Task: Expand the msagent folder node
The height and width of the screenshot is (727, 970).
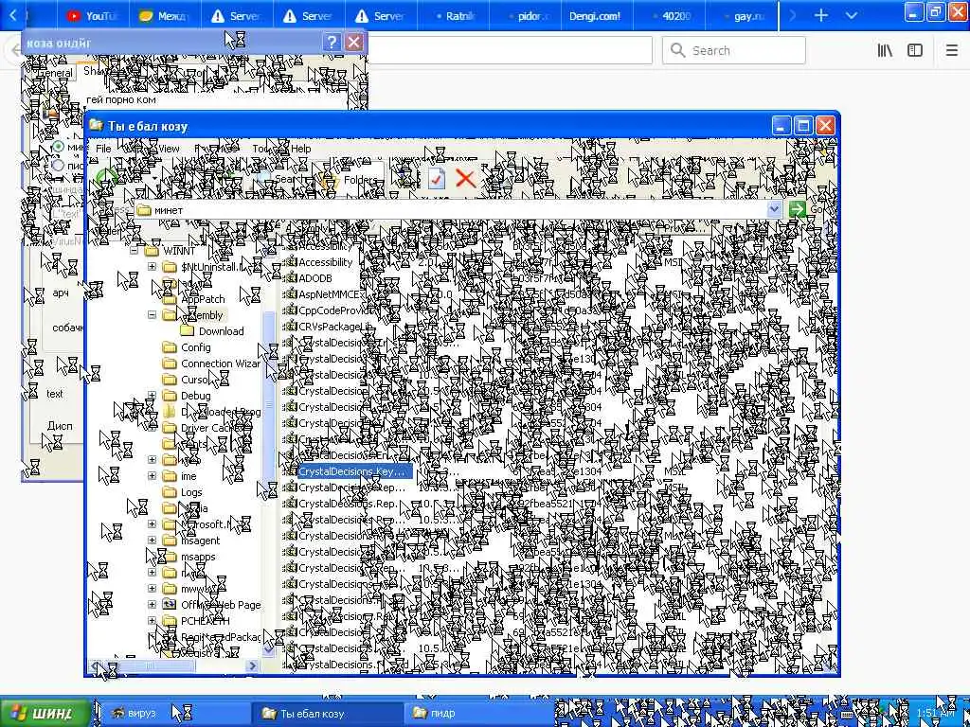Action: tap(153, 541)
